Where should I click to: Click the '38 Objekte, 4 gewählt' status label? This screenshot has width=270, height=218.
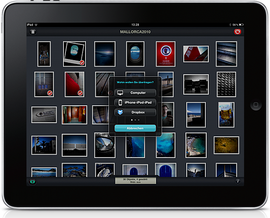click(136, 180)
